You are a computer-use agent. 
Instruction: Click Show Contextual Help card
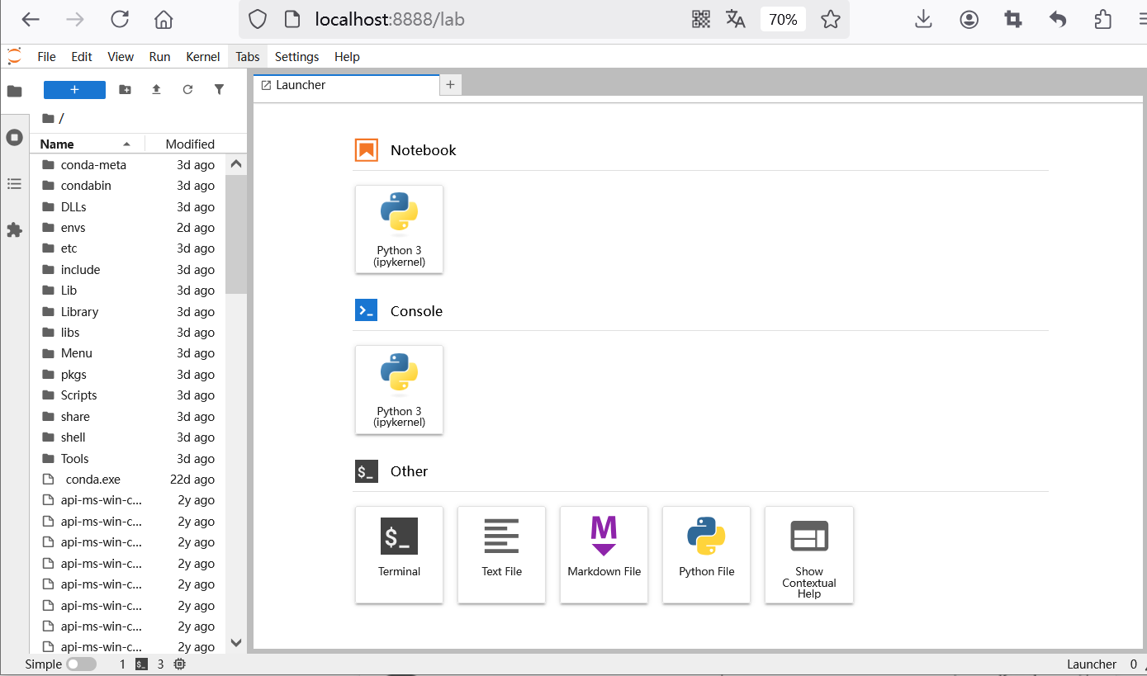(809, 555)
